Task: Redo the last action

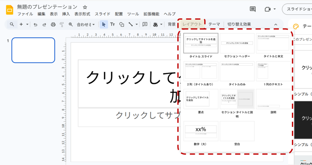Action: (44, 24)
